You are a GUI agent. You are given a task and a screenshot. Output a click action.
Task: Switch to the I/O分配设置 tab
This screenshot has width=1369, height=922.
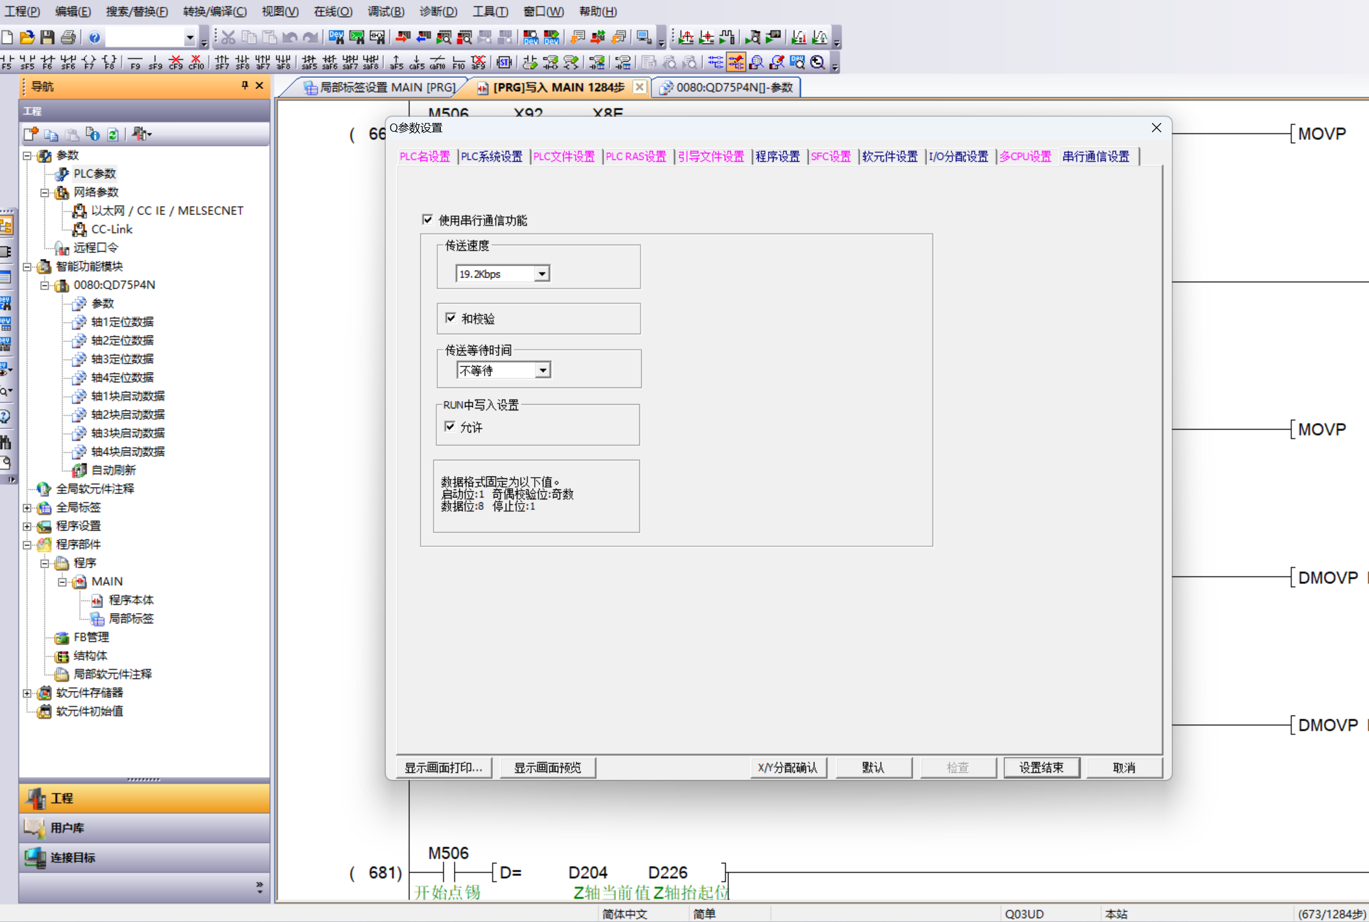click(958, 157)
